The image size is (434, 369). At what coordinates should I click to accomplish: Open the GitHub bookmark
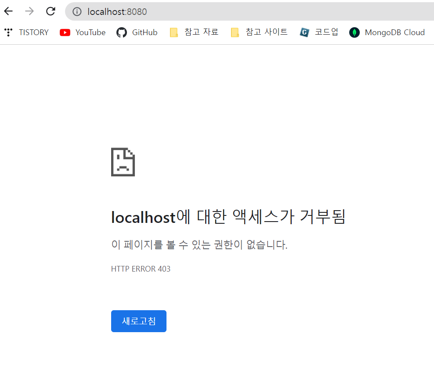pos(137,32)
